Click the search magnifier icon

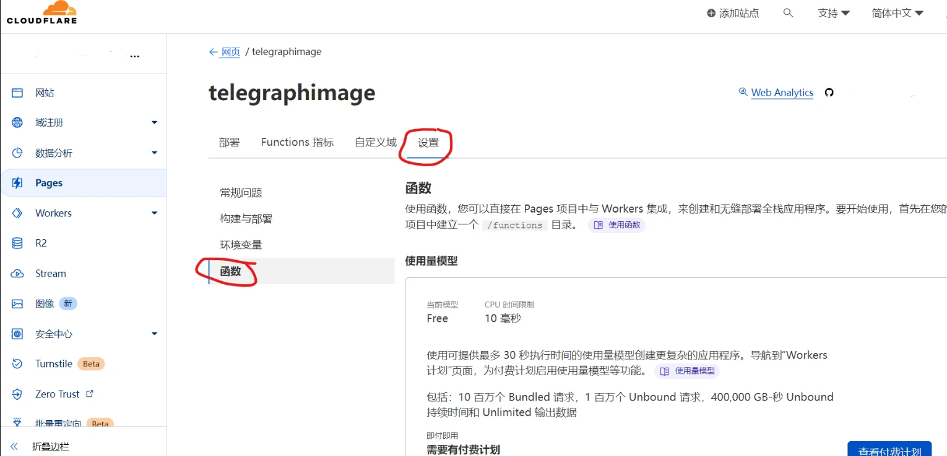click(788, 13)
